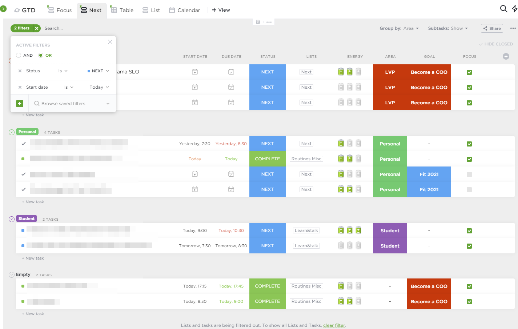Image resolution: width=518 pixels, height=329 pixels.
Task: Click the clear filter link
Action: 334,325
